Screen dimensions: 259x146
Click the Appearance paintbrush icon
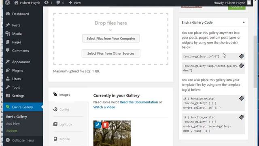coord(8,62)
